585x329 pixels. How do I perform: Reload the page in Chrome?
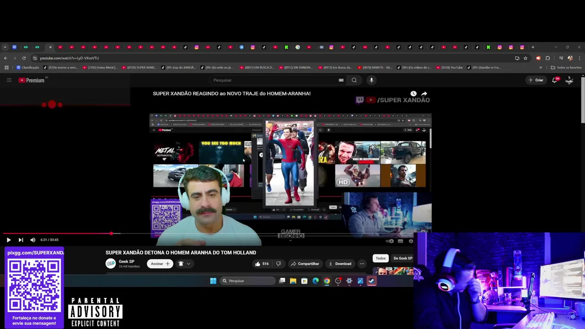[24, 58]
